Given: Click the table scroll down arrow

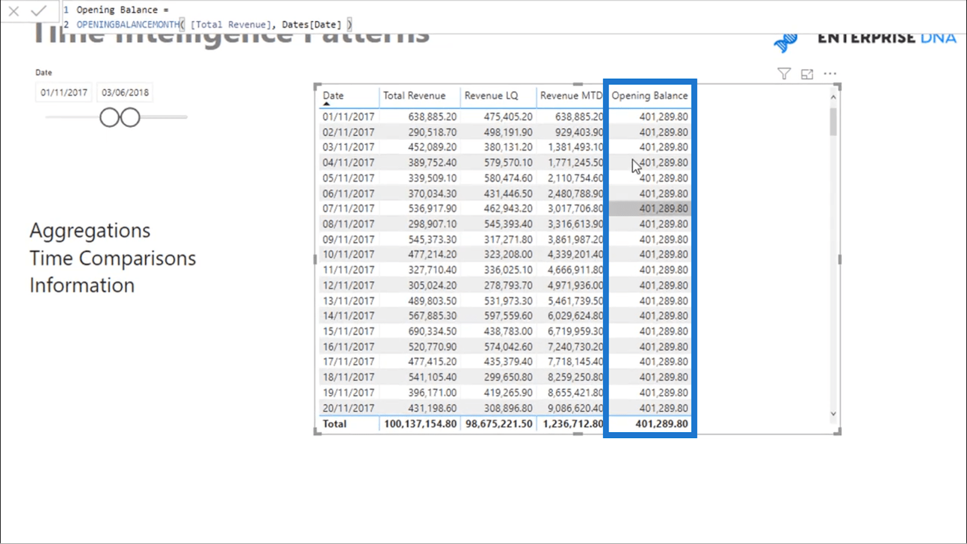Looking at the screenshot, I should (x=833, y=414).
